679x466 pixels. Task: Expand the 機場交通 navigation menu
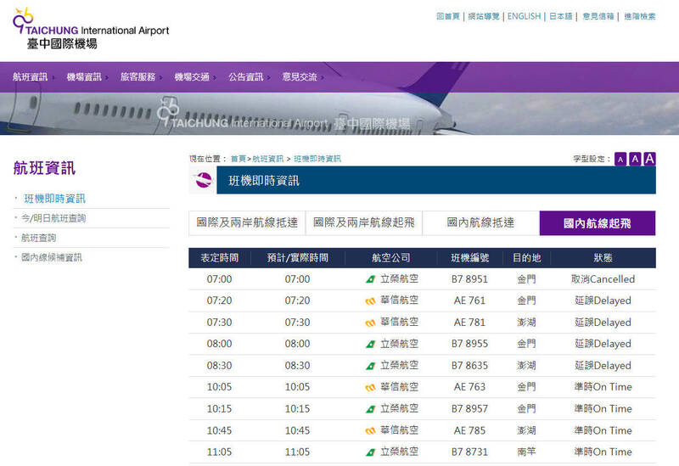(x=192, y=77)
